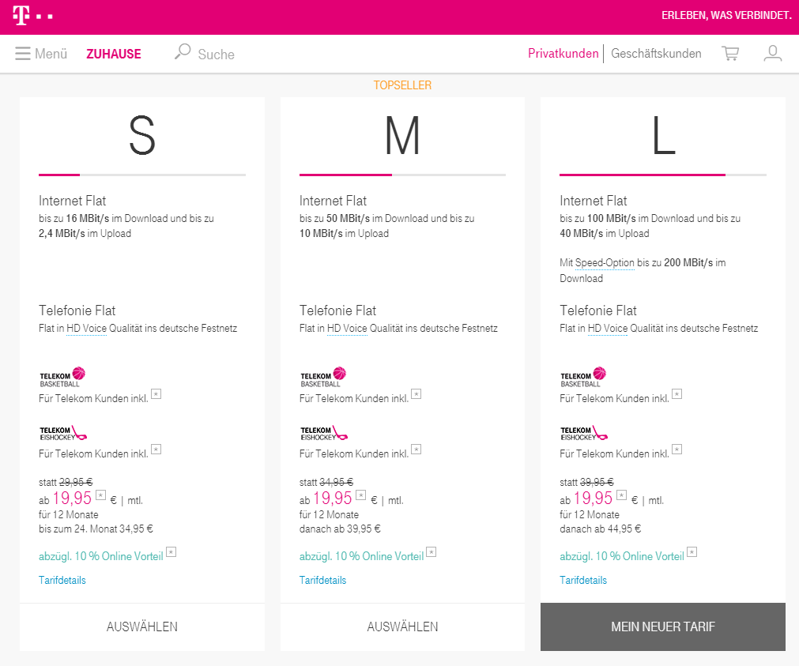
Task: Select tariff S with AUSWÄHLEN
Action: 142,626
